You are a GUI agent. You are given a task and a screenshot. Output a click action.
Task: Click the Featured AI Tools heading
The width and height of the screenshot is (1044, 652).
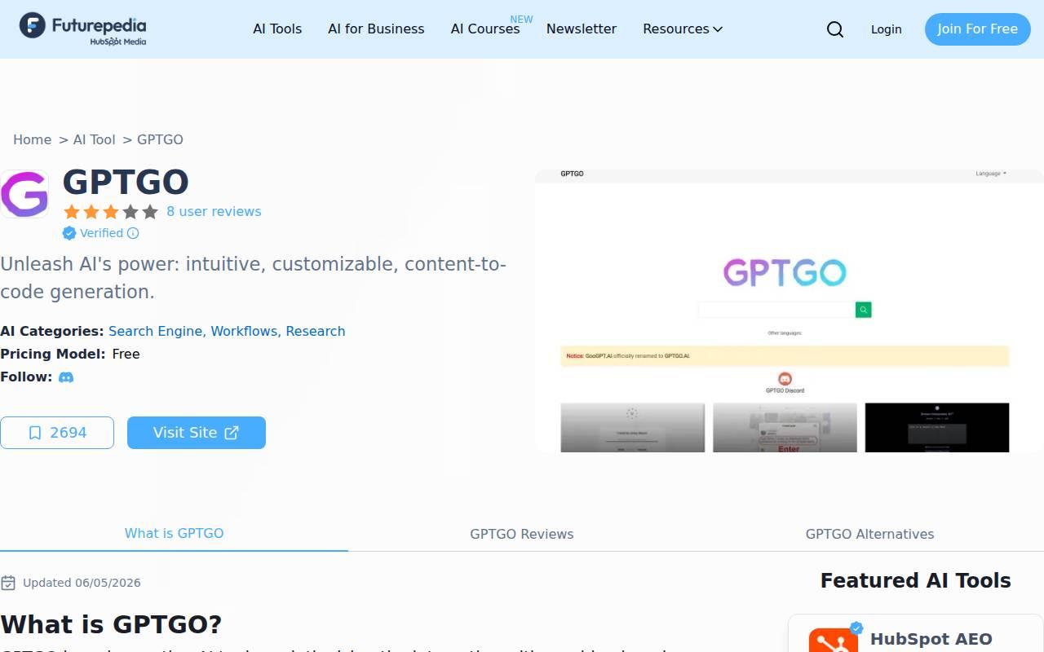916,580
